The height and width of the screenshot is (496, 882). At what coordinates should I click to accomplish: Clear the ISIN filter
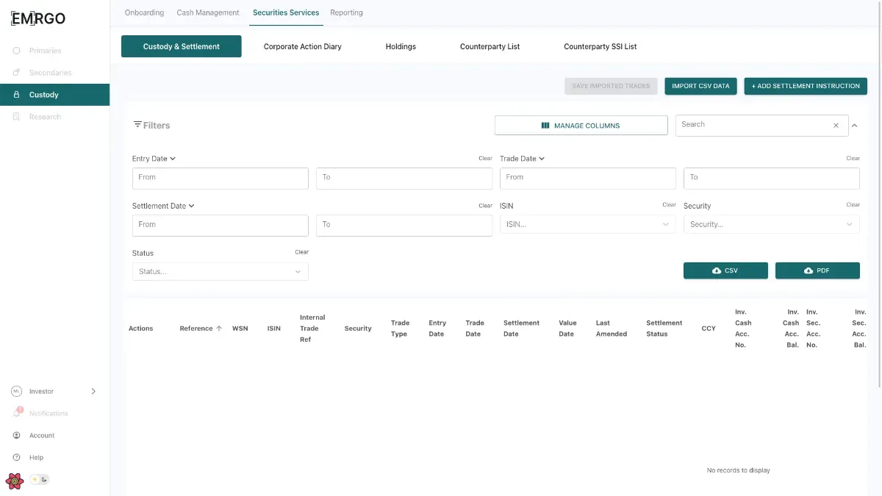pyautogui.click(x=669, y=205)
